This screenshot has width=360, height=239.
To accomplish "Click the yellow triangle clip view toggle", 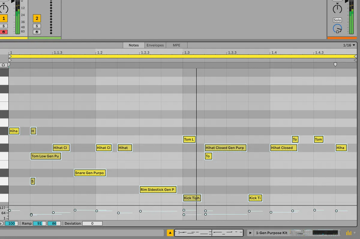I will [x=170, y=233].
